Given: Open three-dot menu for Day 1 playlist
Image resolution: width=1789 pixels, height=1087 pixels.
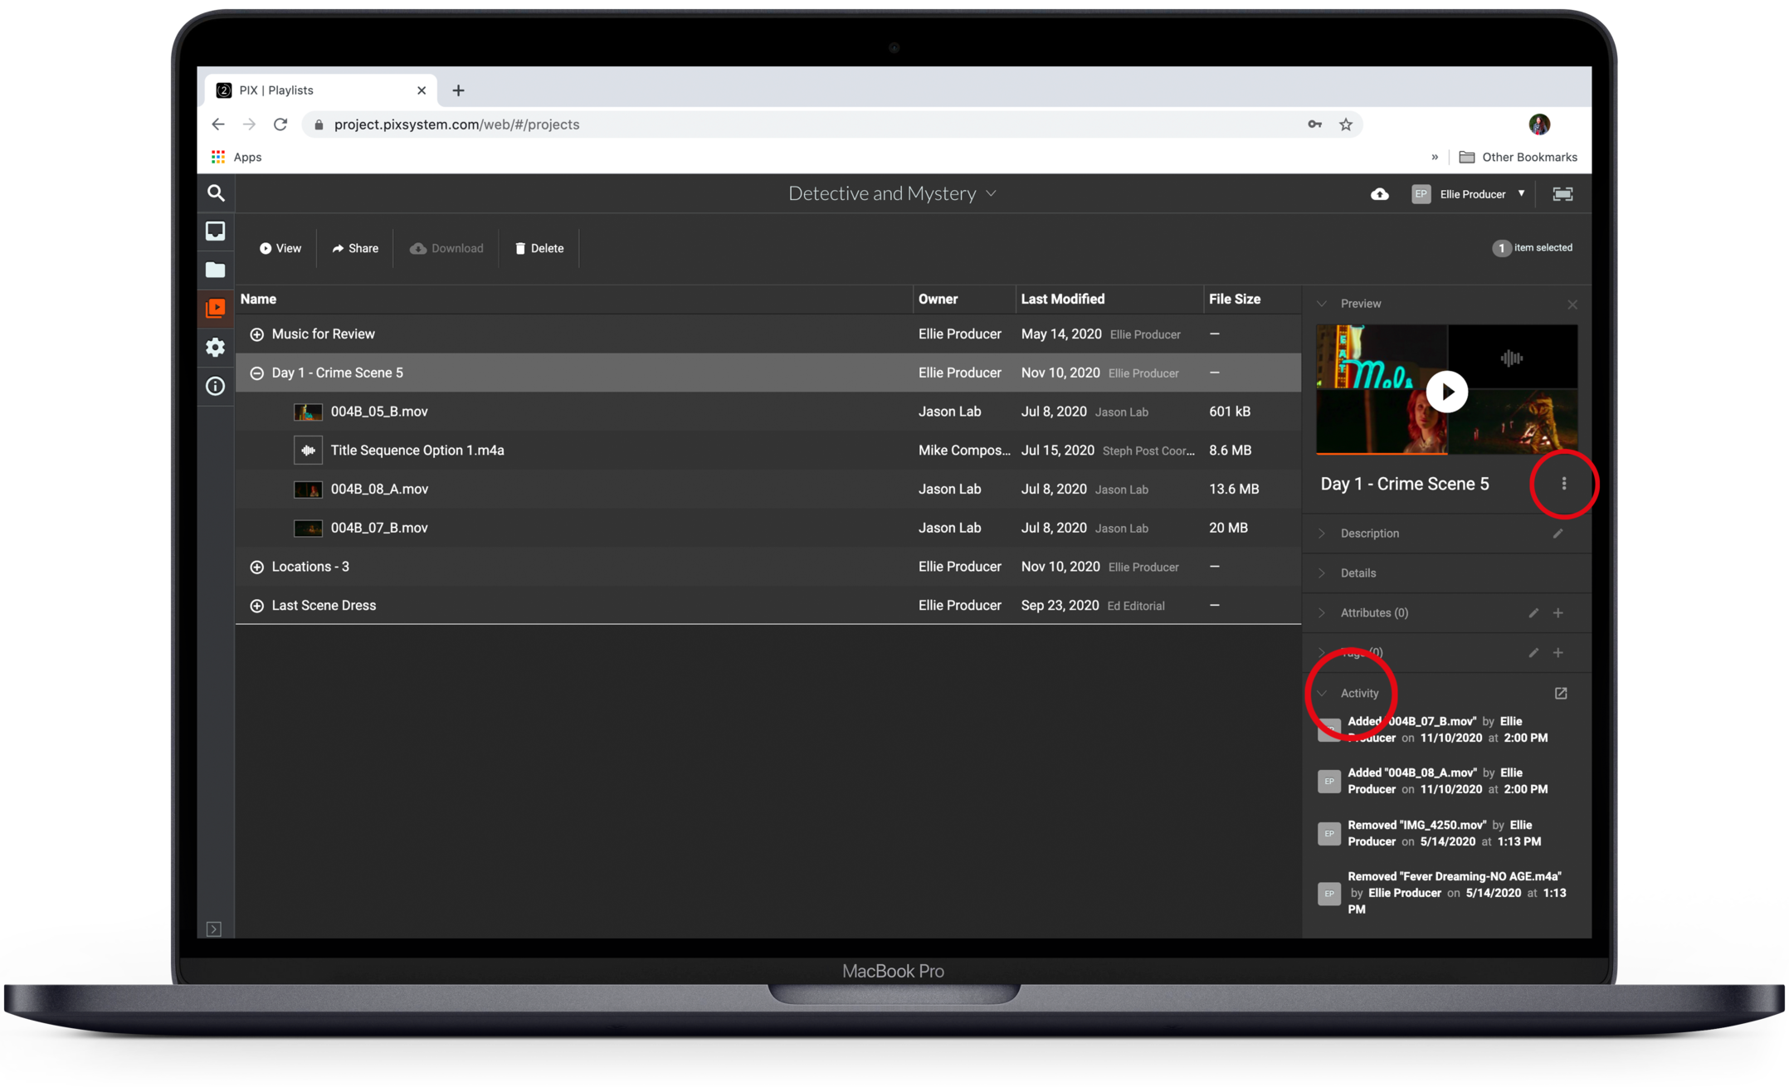Looking at the screenshot, I should click(x=1564, y=484).
